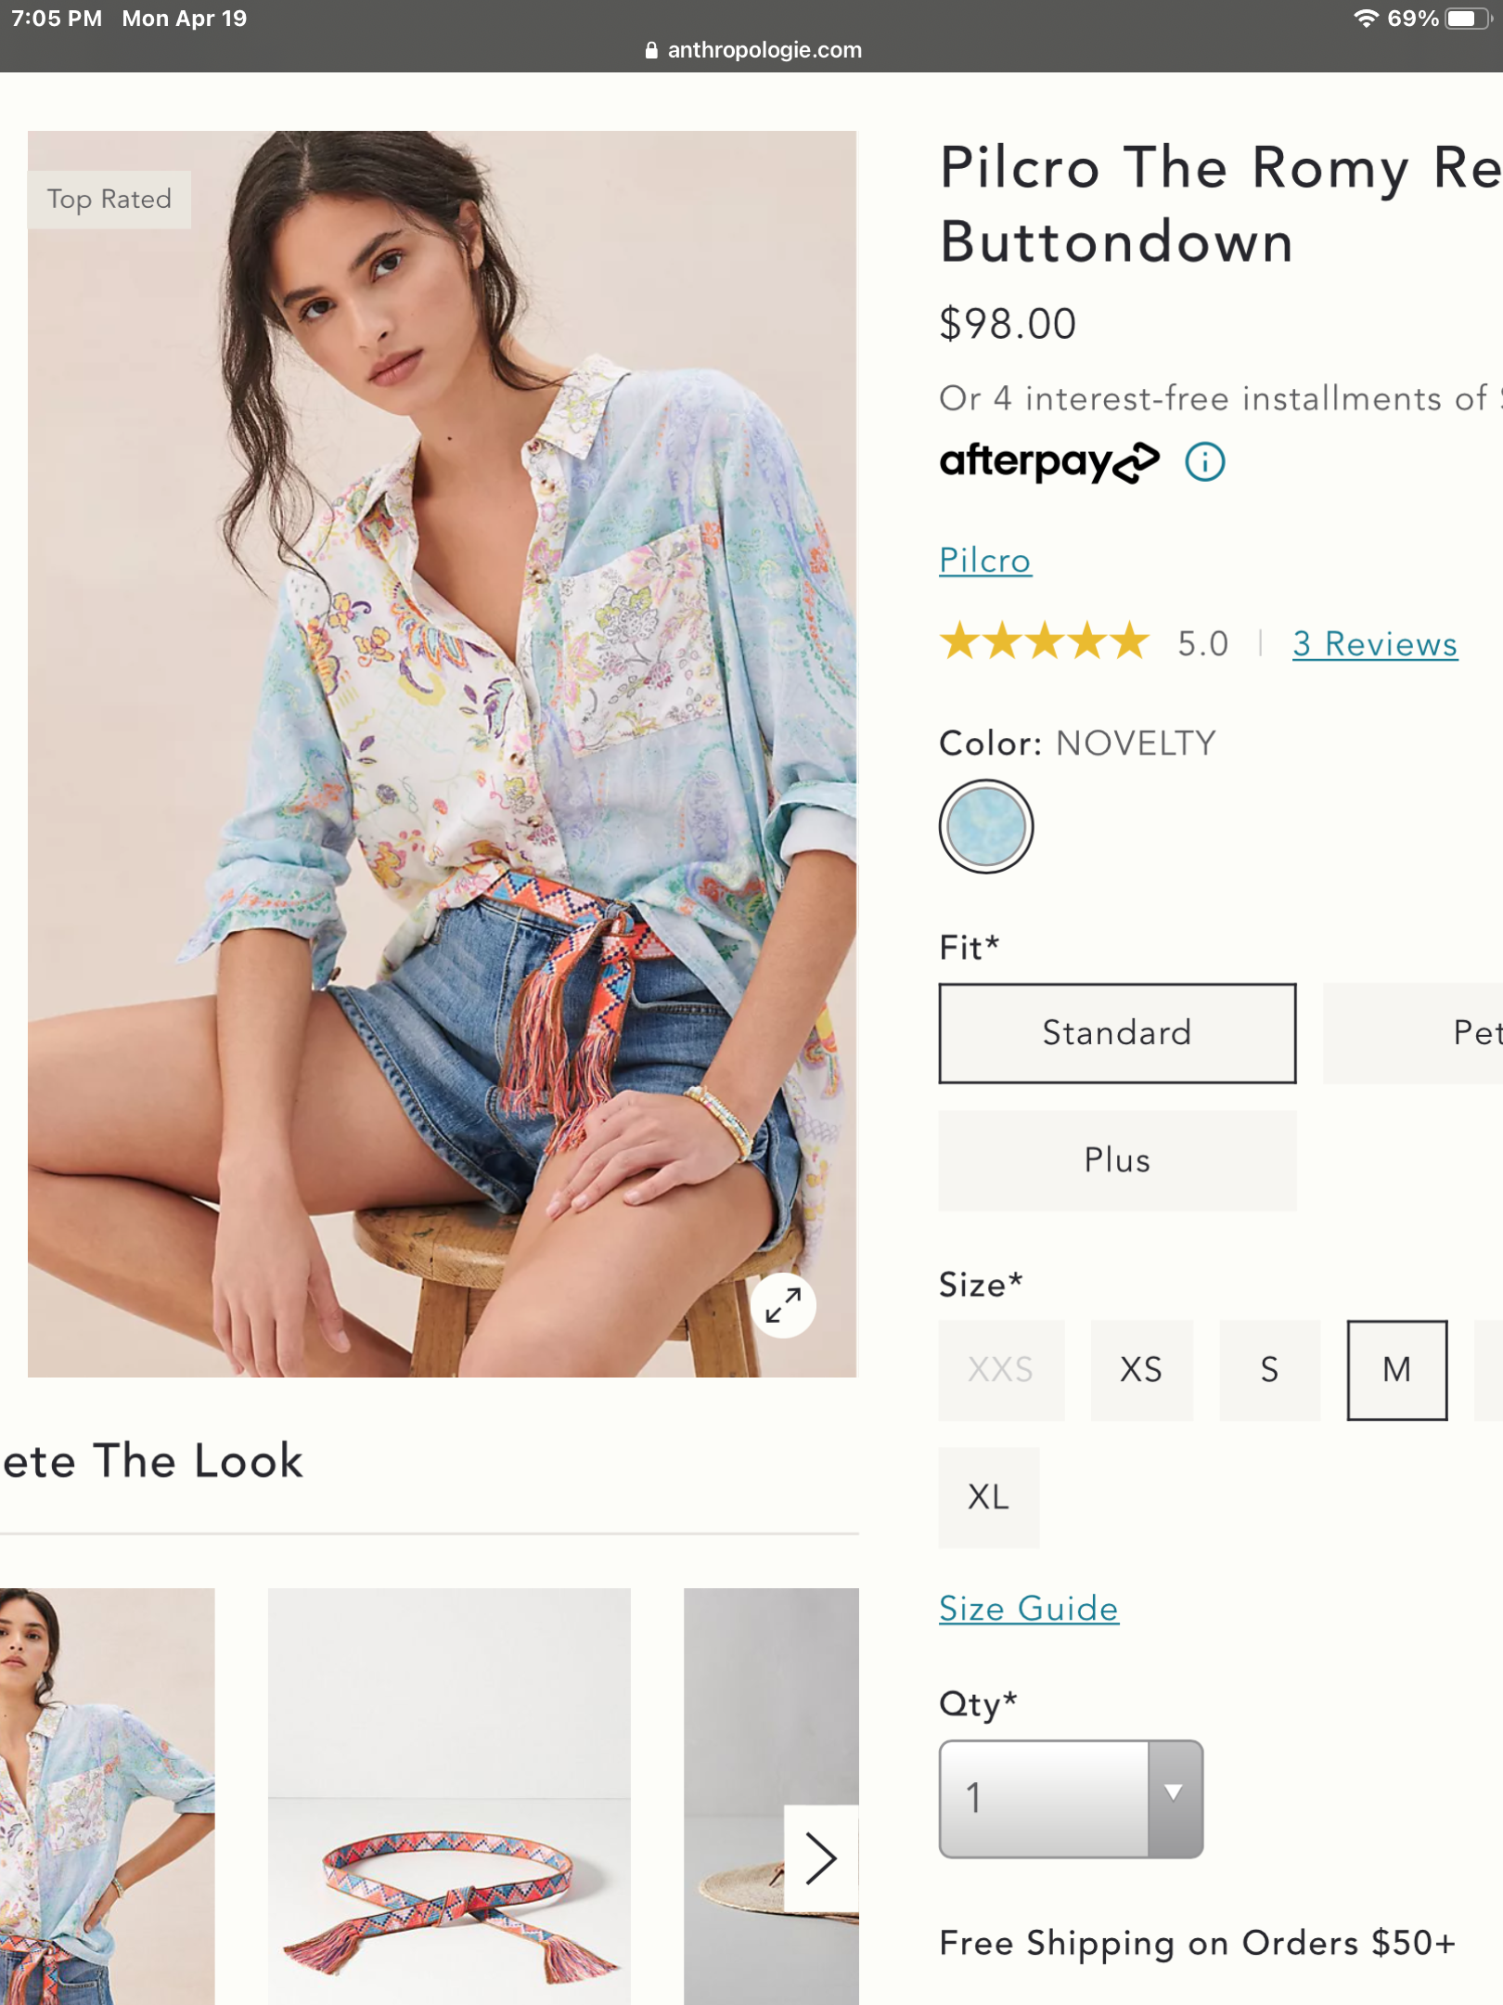Image resolution: width=1503 pixels, height=2005 pixels.
Task: Open the Qty dropdown arrow
Action: 1174,1798
